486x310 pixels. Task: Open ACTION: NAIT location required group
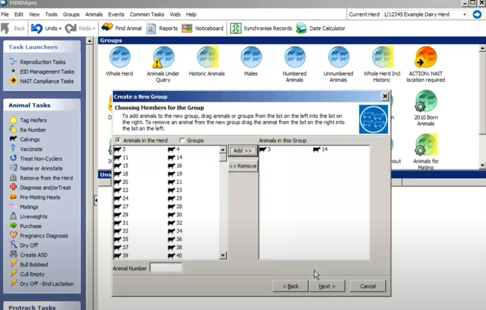(x=426, y=57)
